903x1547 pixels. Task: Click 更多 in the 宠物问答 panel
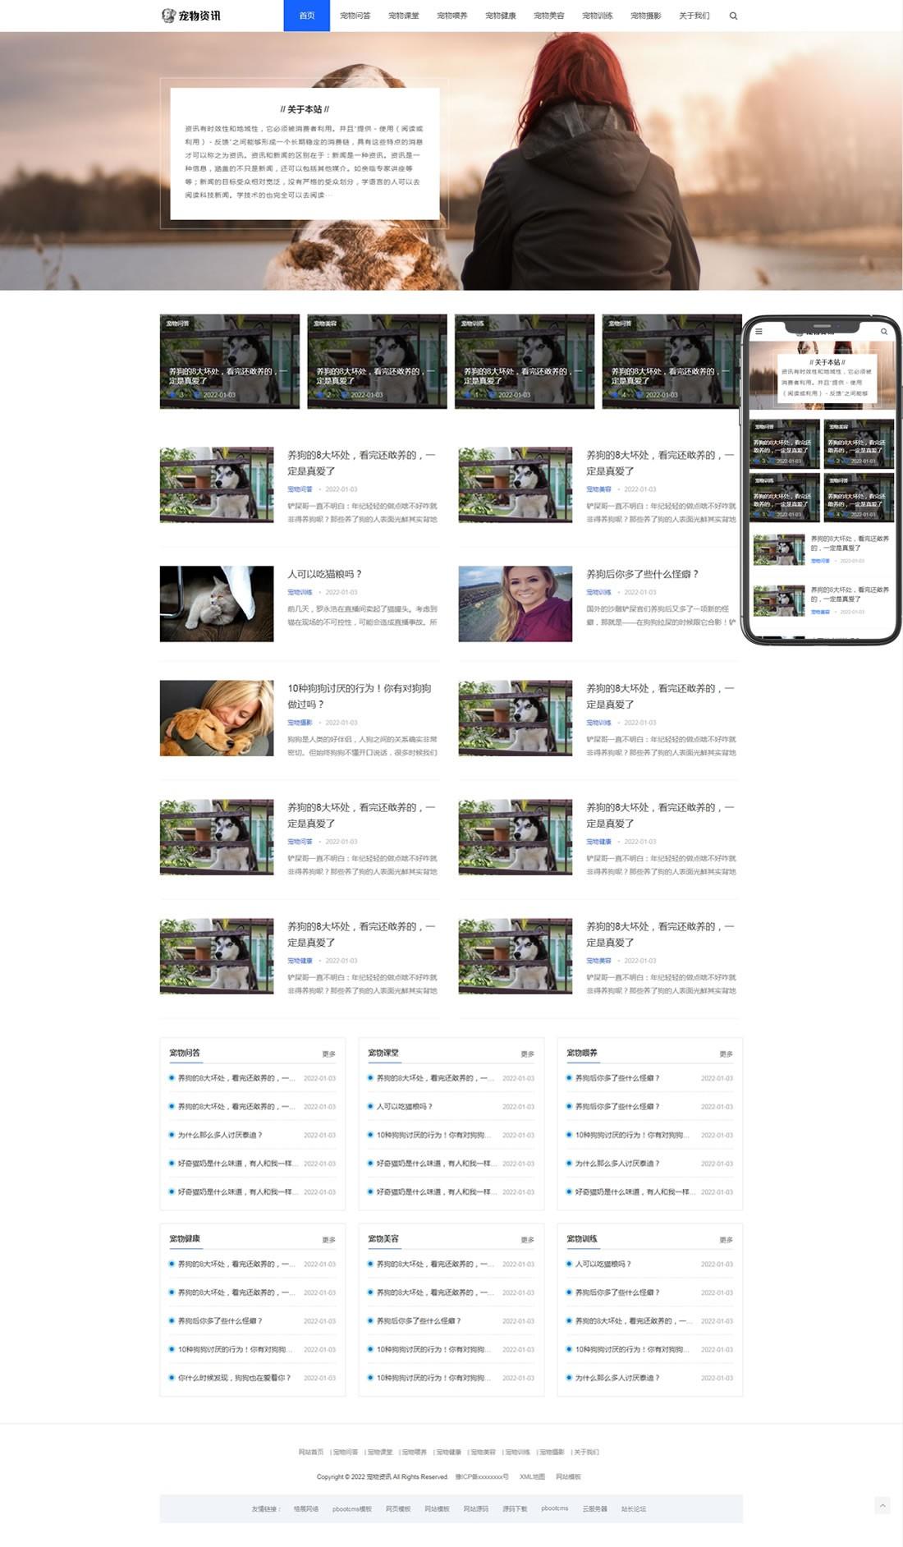click(x=328, y=1054)
